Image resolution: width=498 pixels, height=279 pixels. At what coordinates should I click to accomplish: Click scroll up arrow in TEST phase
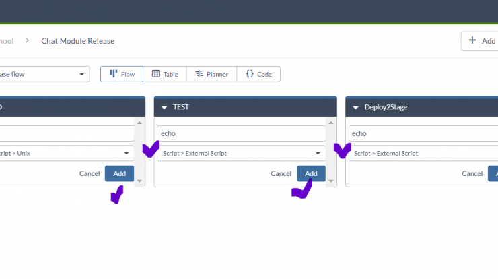pyautogui.click(x=331, y=123)
